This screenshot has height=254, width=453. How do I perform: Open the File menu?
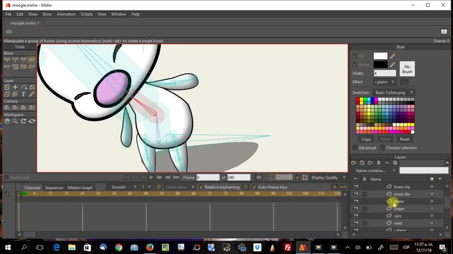(x=8, y=14)
